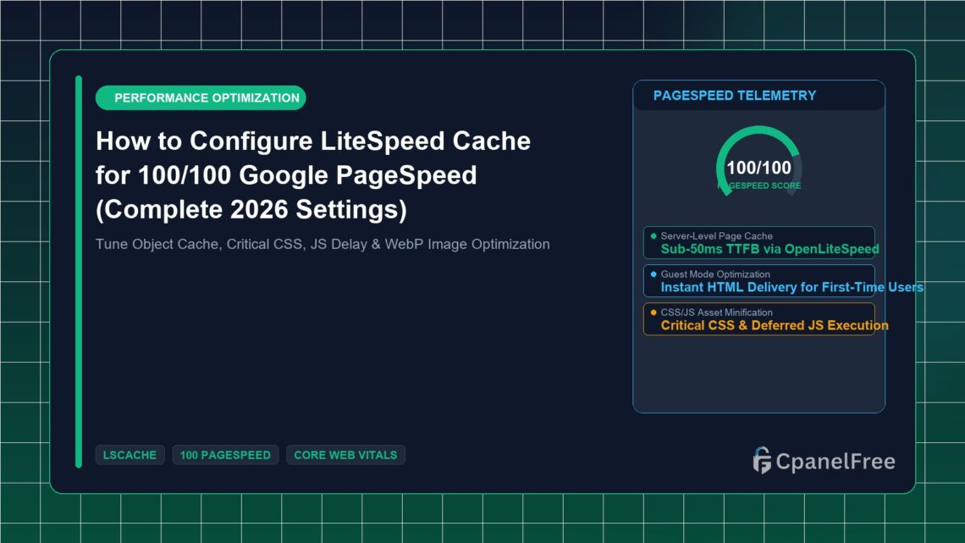Select the Guest Mode Optimization card
The image size is (965, 543).
[x=758, y=280]
